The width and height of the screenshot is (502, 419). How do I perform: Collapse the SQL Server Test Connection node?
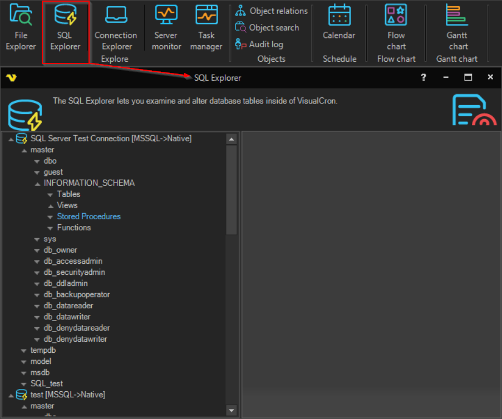click(11, 139)
